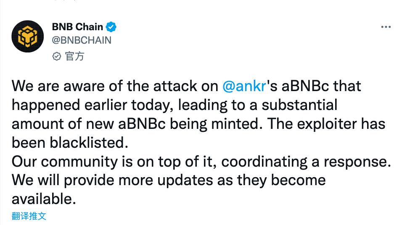Click the gray official checkmark icon
402x225 pixels.
coord(57,56)
